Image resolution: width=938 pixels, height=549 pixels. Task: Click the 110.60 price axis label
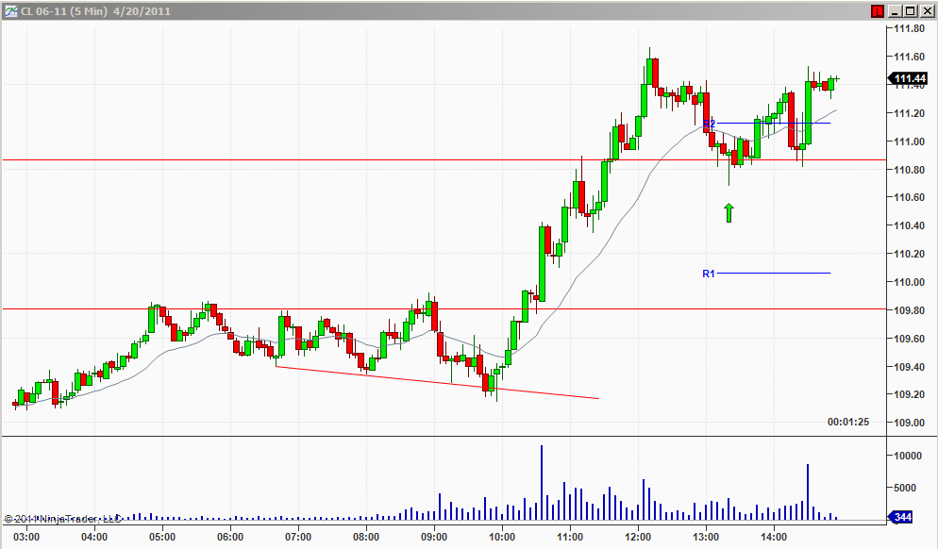(x=910, y=197)
